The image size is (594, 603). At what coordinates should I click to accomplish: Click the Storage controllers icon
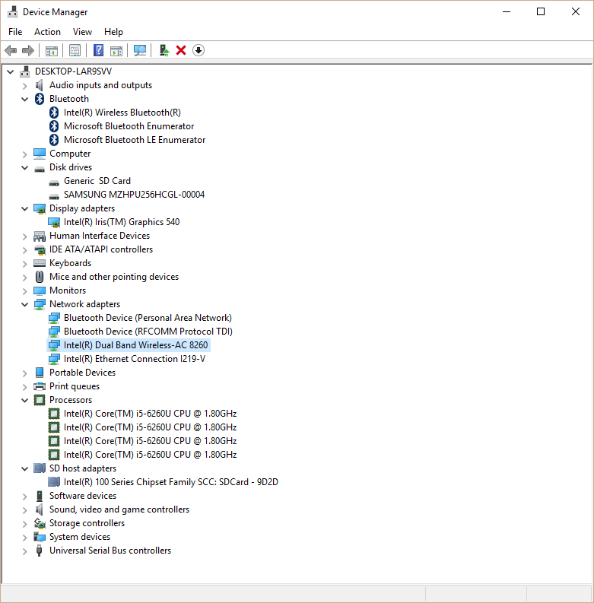click(x=40, y=523)
